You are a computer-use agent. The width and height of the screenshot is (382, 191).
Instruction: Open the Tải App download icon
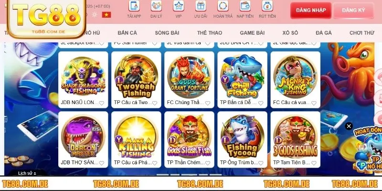point(134,6)
